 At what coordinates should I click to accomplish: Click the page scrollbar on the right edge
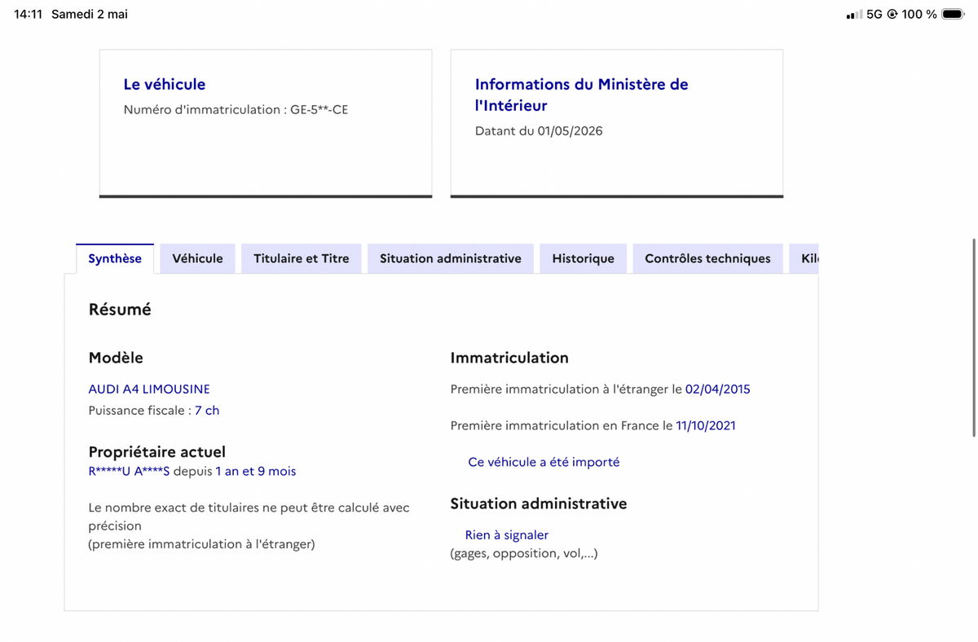point(974,338)
